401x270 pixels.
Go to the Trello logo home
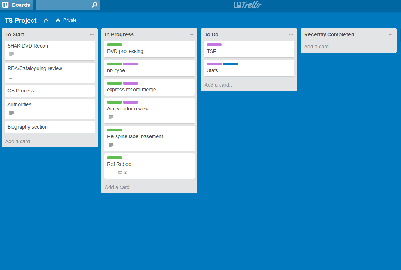tap(248, 5)
